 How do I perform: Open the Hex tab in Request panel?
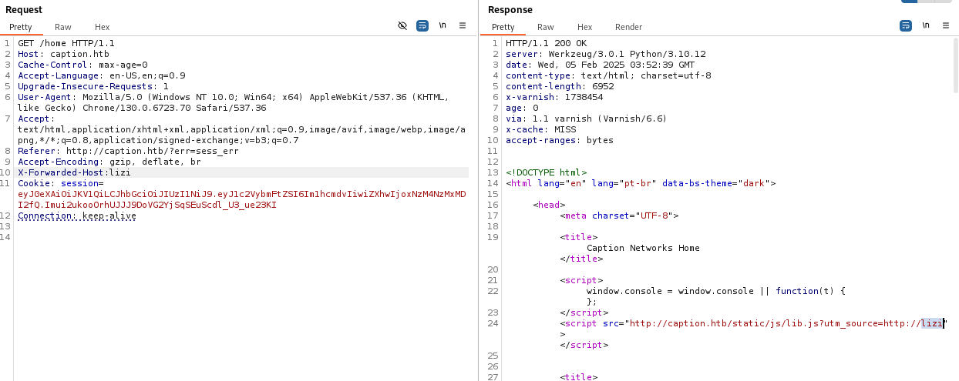coord(102,27)
